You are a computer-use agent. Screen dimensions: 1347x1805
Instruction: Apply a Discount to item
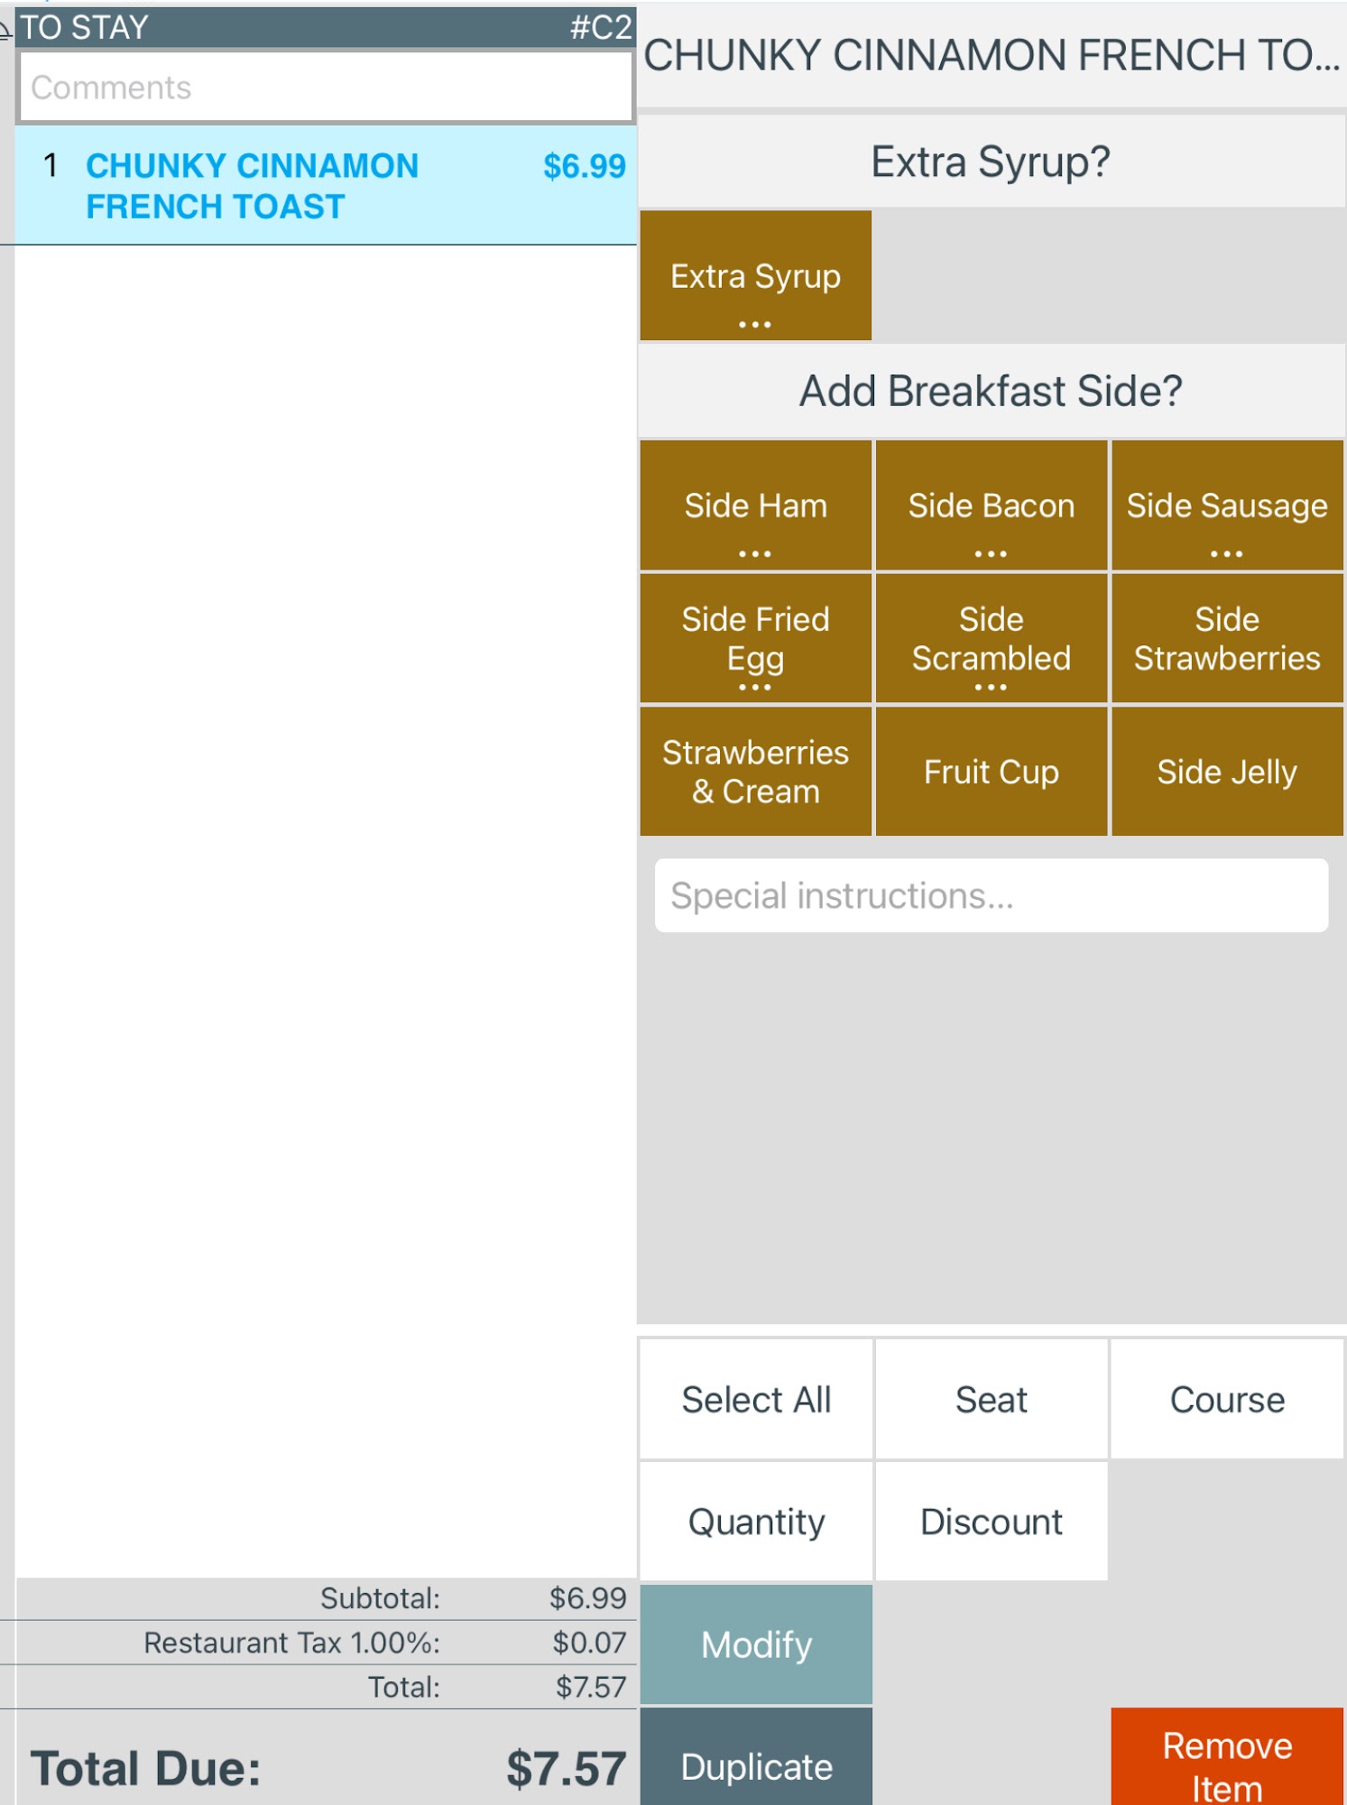(x=991, y=1523)
